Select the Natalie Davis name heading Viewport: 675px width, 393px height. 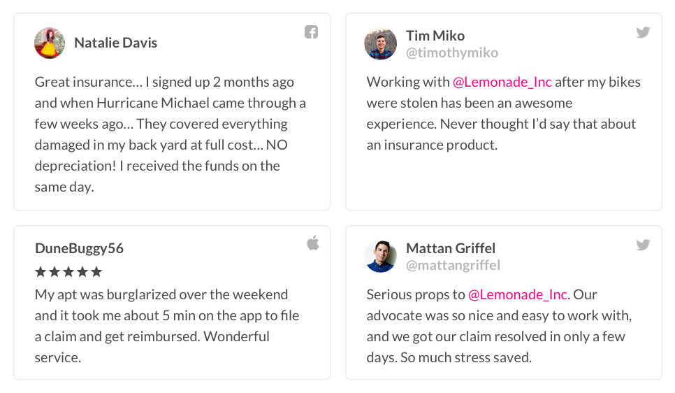coord(116,43)
